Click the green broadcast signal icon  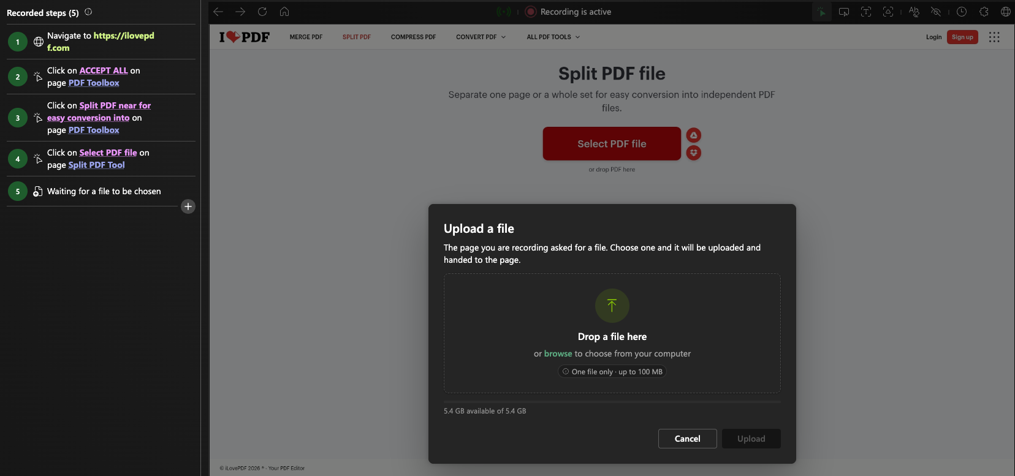pos(504,12)
